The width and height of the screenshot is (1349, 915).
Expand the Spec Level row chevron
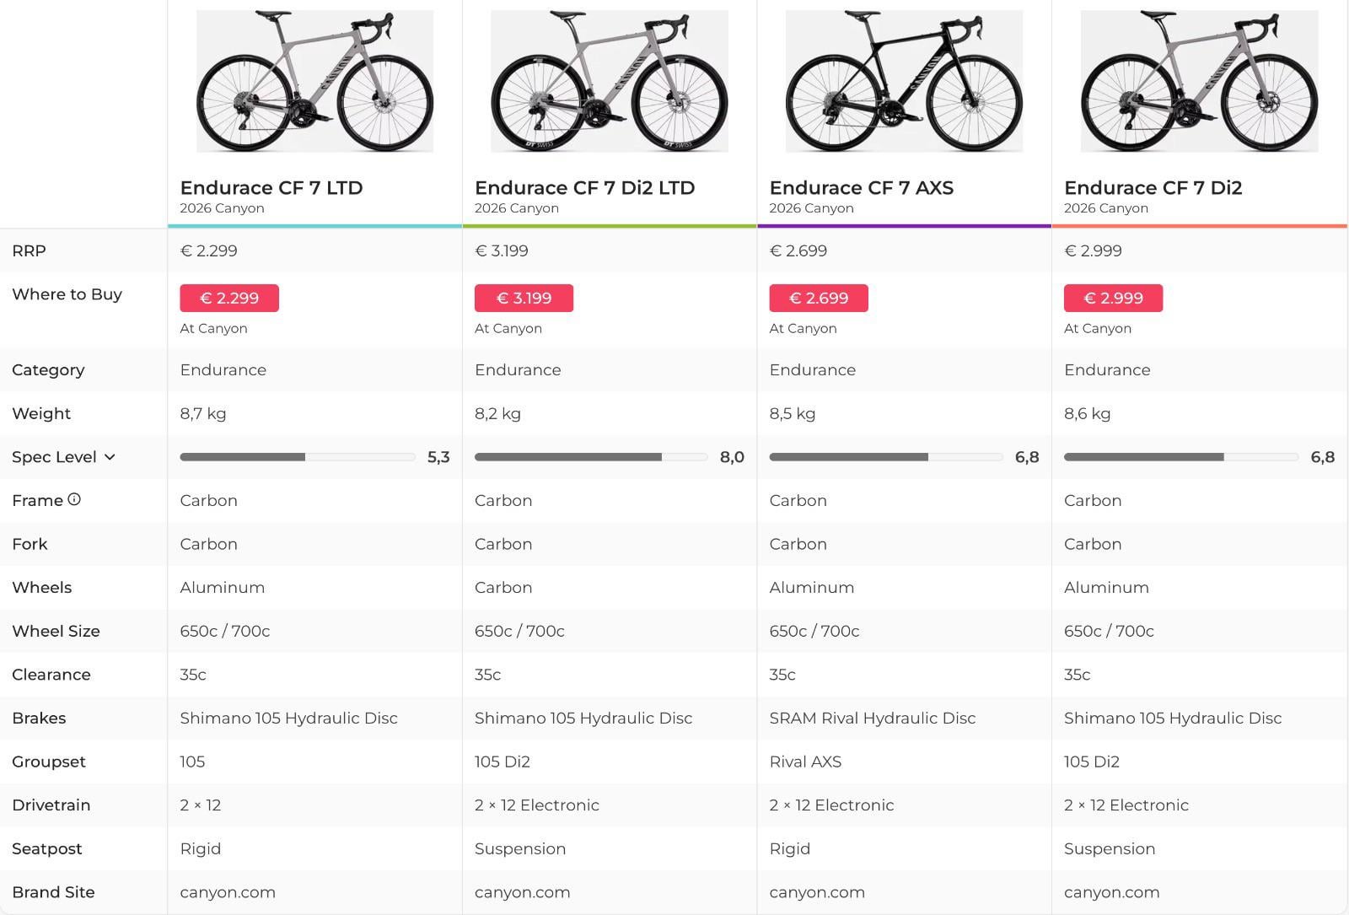pos(110,457)
